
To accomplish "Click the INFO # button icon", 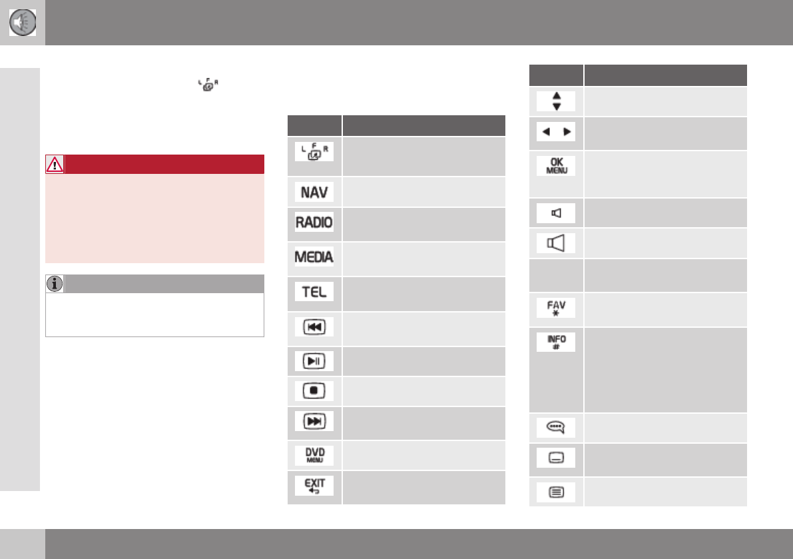I will point(556,341).
